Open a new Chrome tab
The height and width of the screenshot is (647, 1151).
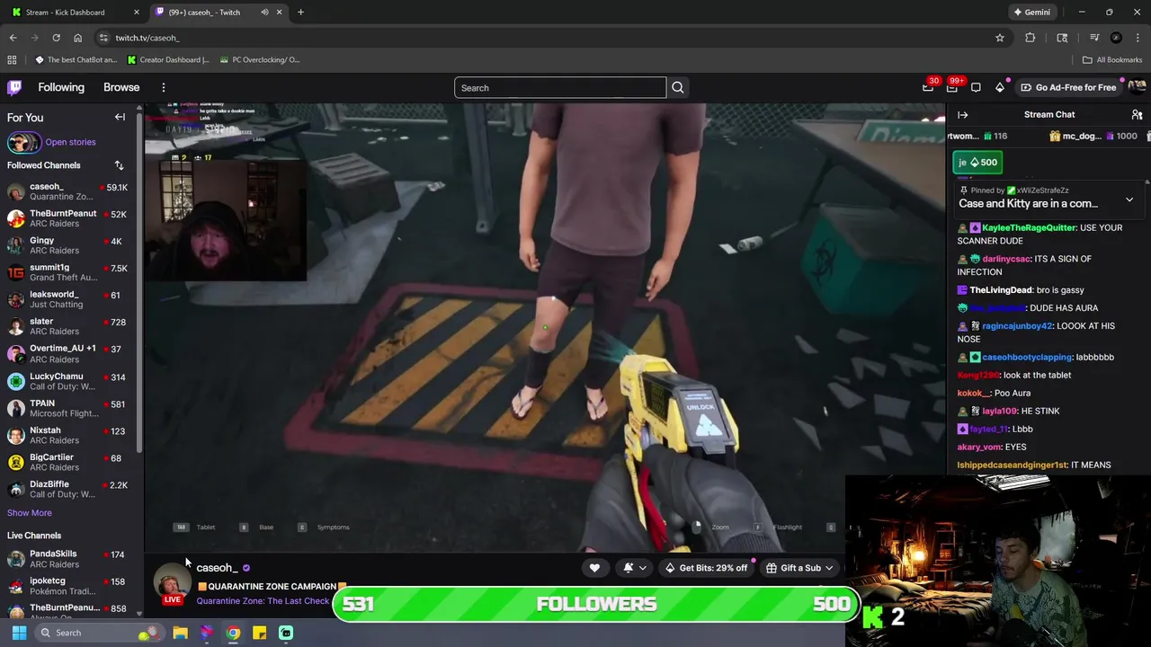(x=300, y=13)
